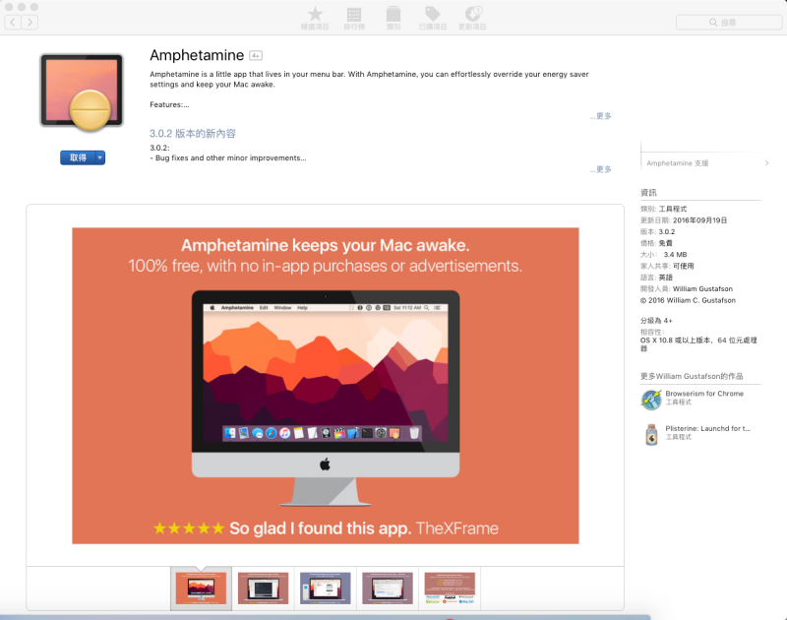Open Amphetamine 支援 support link
The image size is (787, 620).
(x=678, y=163)
